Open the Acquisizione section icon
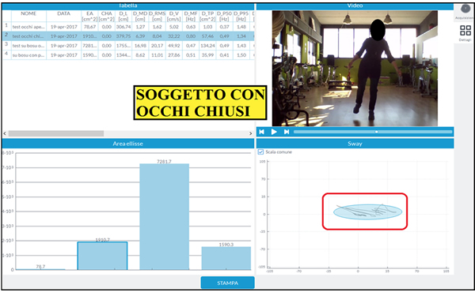Viewport: 475px width, 292px height. coord(465,9)
